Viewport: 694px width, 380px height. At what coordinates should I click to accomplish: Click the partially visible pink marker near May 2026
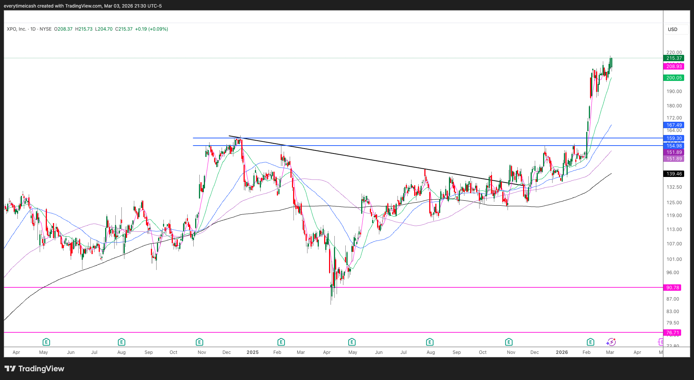point(661,342)
